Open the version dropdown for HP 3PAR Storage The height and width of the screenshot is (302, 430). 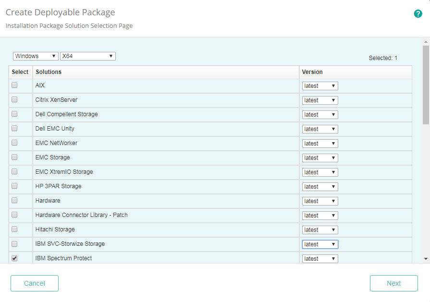coord(319,186)
